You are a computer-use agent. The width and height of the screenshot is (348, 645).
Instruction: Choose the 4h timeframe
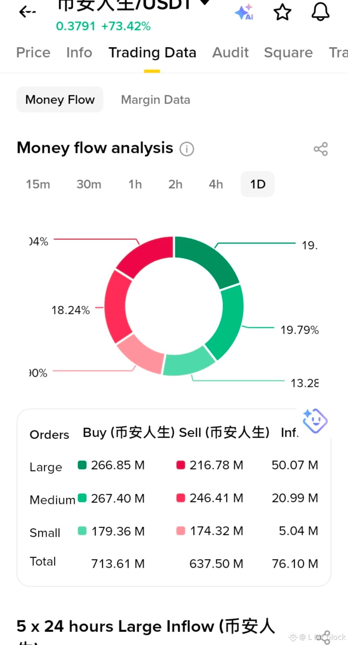tap(216, 184)
